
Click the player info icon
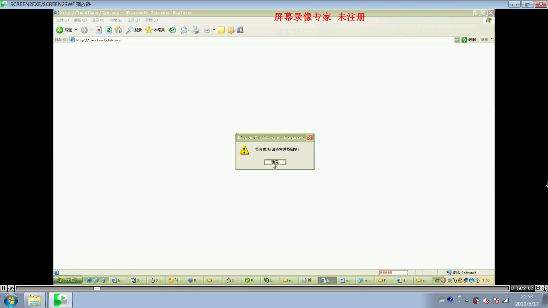coord(544,288)
